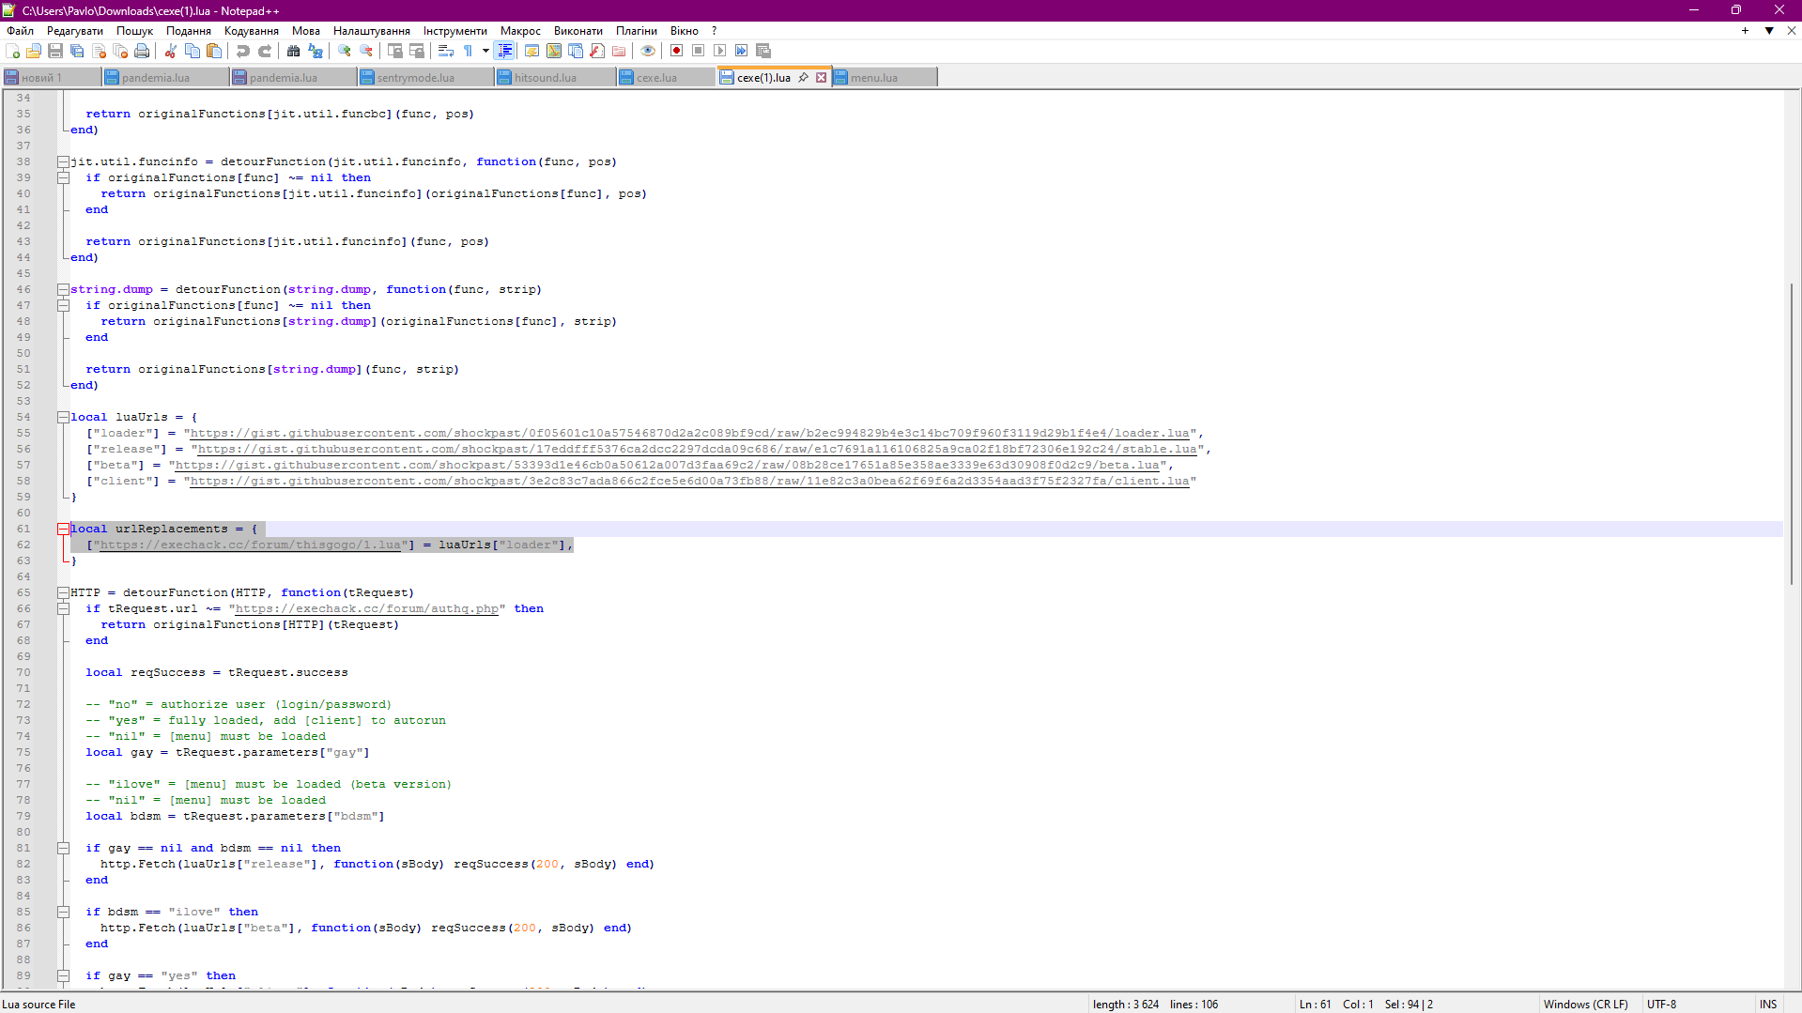Click the vertical scrollbar thumb
This screenshot has width=1802, height=1013.
coord(1792,432)
